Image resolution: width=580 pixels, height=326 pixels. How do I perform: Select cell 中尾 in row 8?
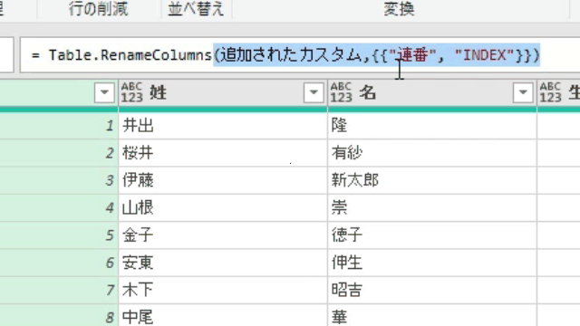click(x=223, y=316)
